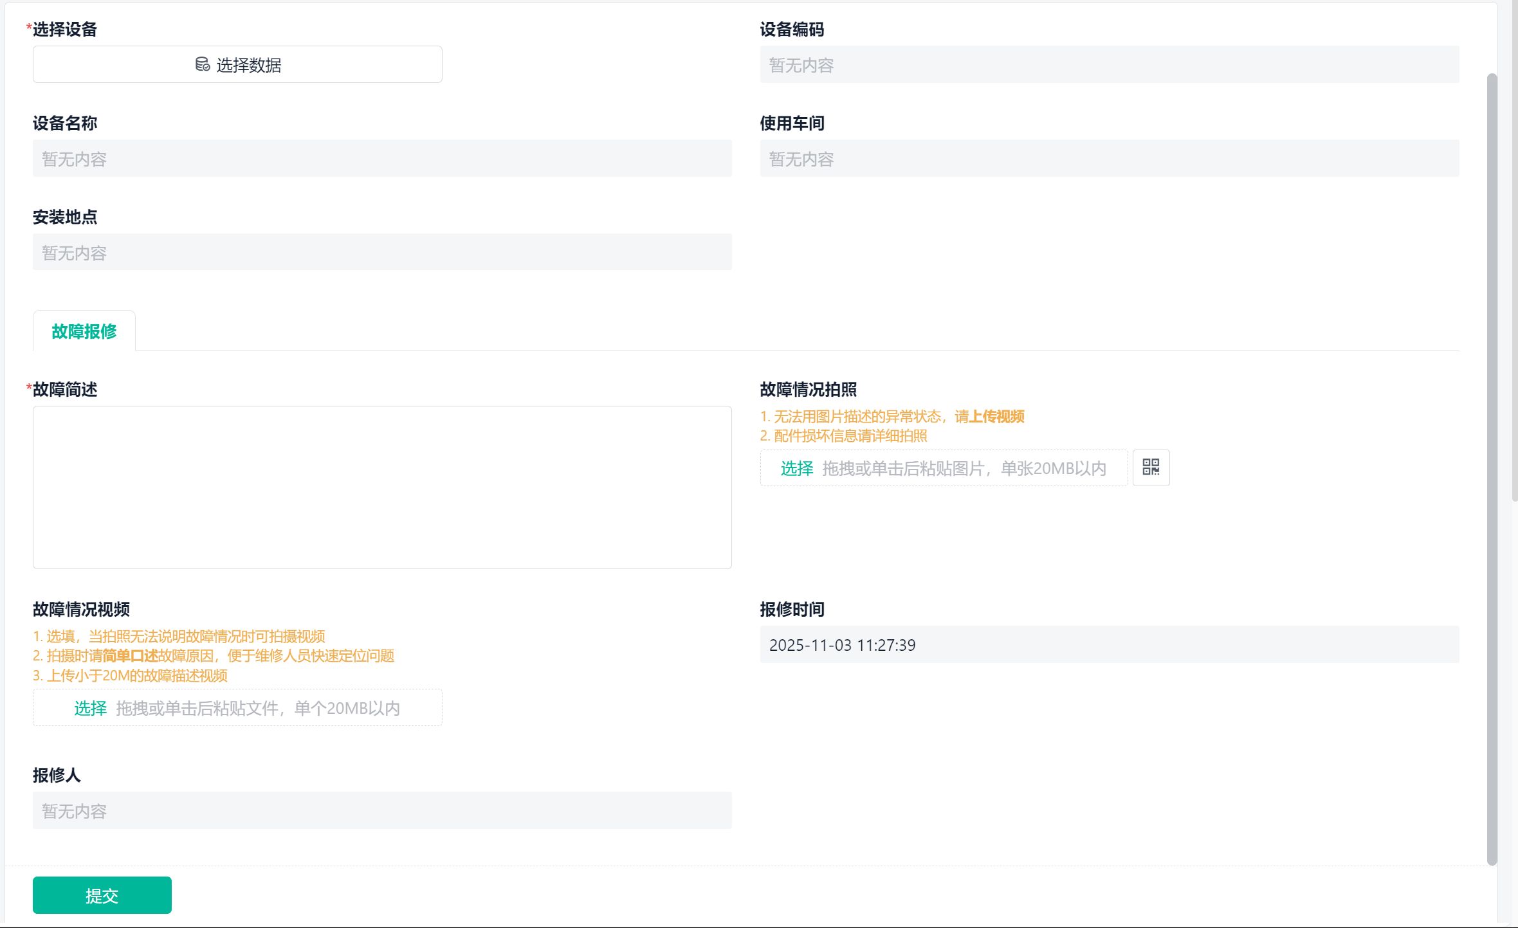This screenshot has height=928, width=1518.
Task: Click the 设备名称 field
Action: click(382, 158)
